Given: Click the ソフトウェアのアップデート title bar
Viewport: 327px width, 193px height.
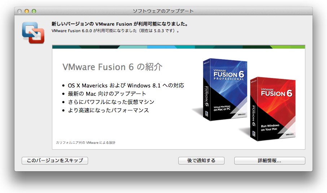Looking at the screenshot, I should click(163, 11).
